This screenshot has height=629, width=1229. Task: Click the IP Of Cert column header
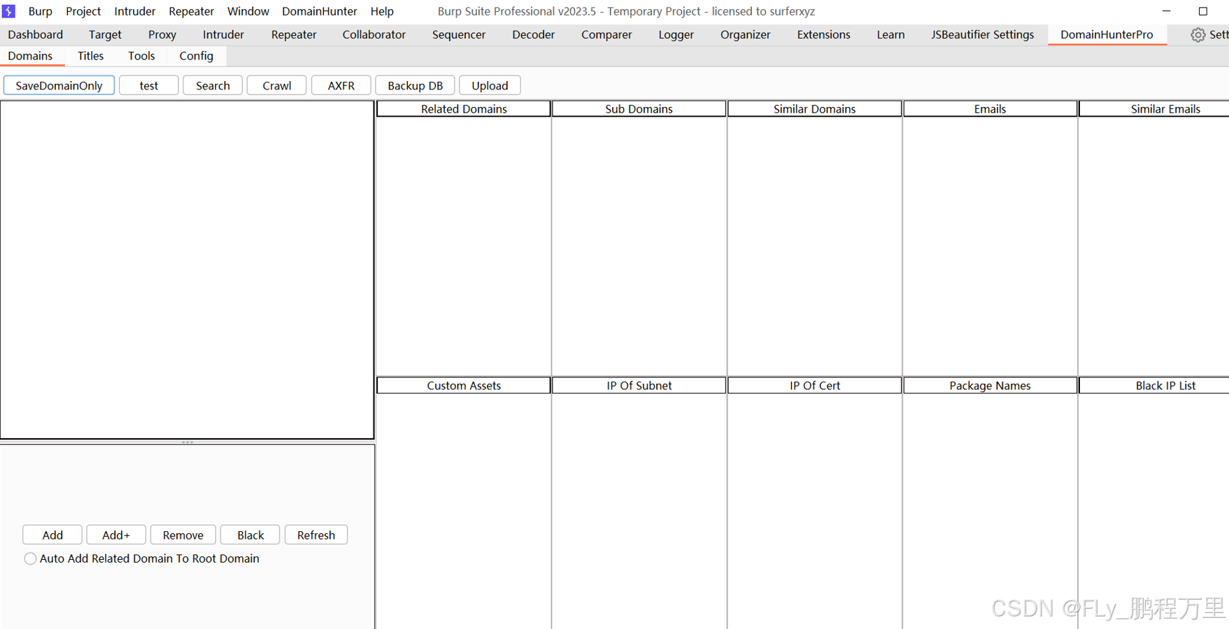point(815,386)
